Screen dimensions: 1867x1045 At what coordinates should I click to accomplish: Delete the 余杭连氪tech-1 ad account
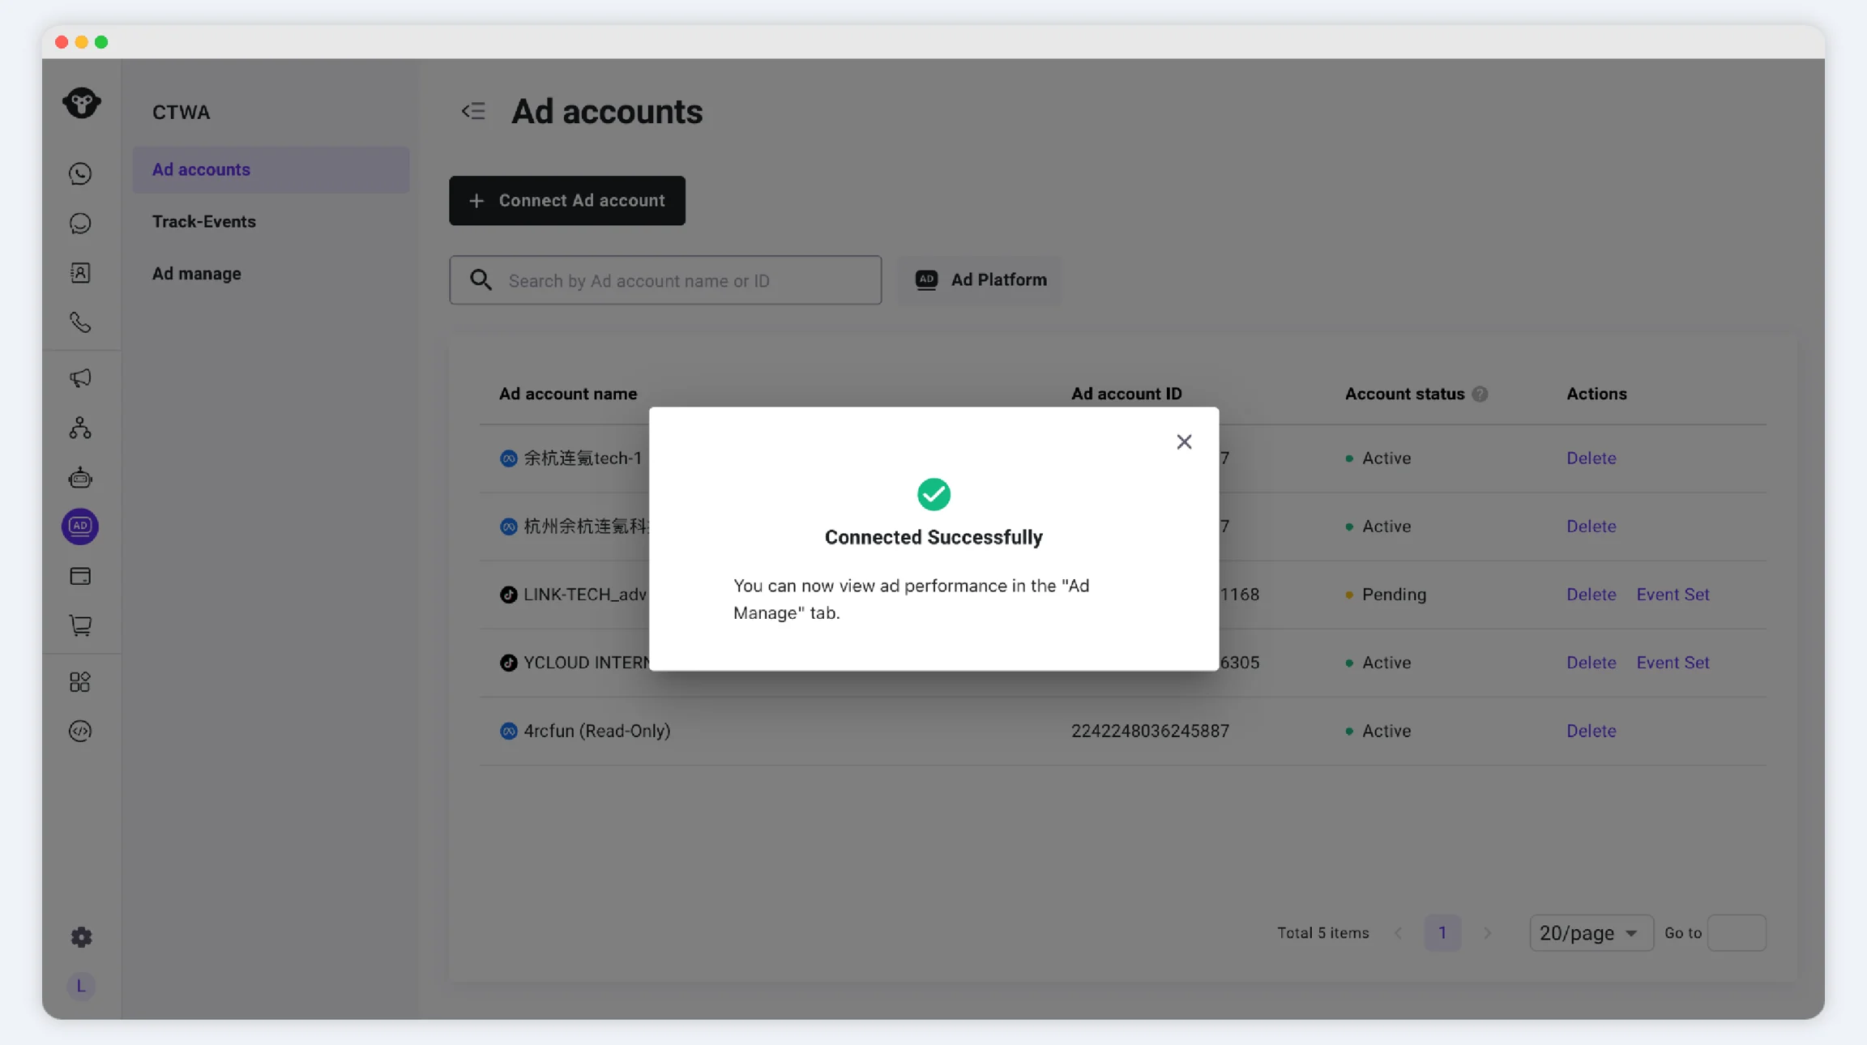[1591, 459]
